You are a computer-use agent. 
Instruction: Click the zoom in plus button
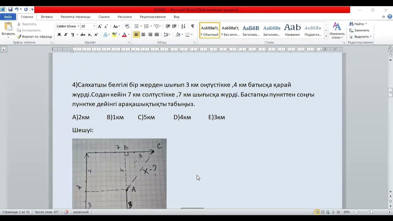tap(390, 212)
